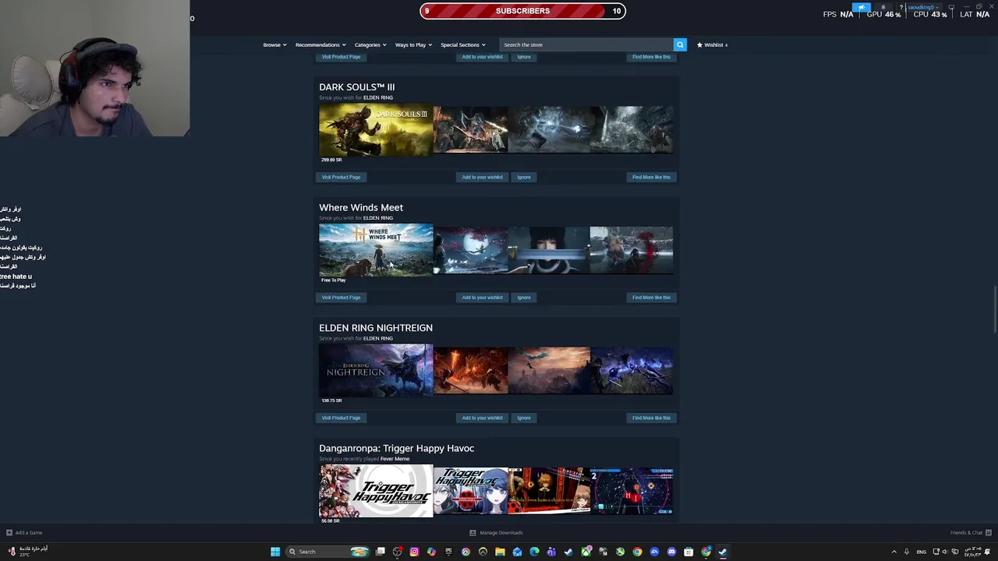Open Copilot from the taskbar

pyautogui.click(x=431, y=552)
